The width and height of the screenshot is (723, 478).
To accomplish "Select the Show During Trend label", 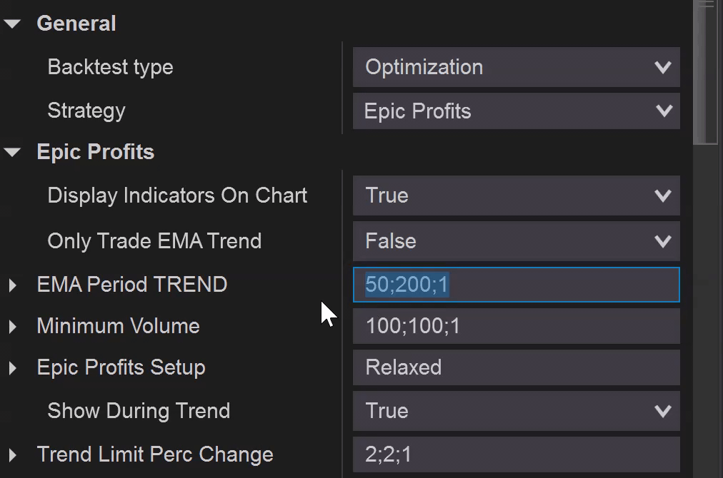I will click(139, 411).
